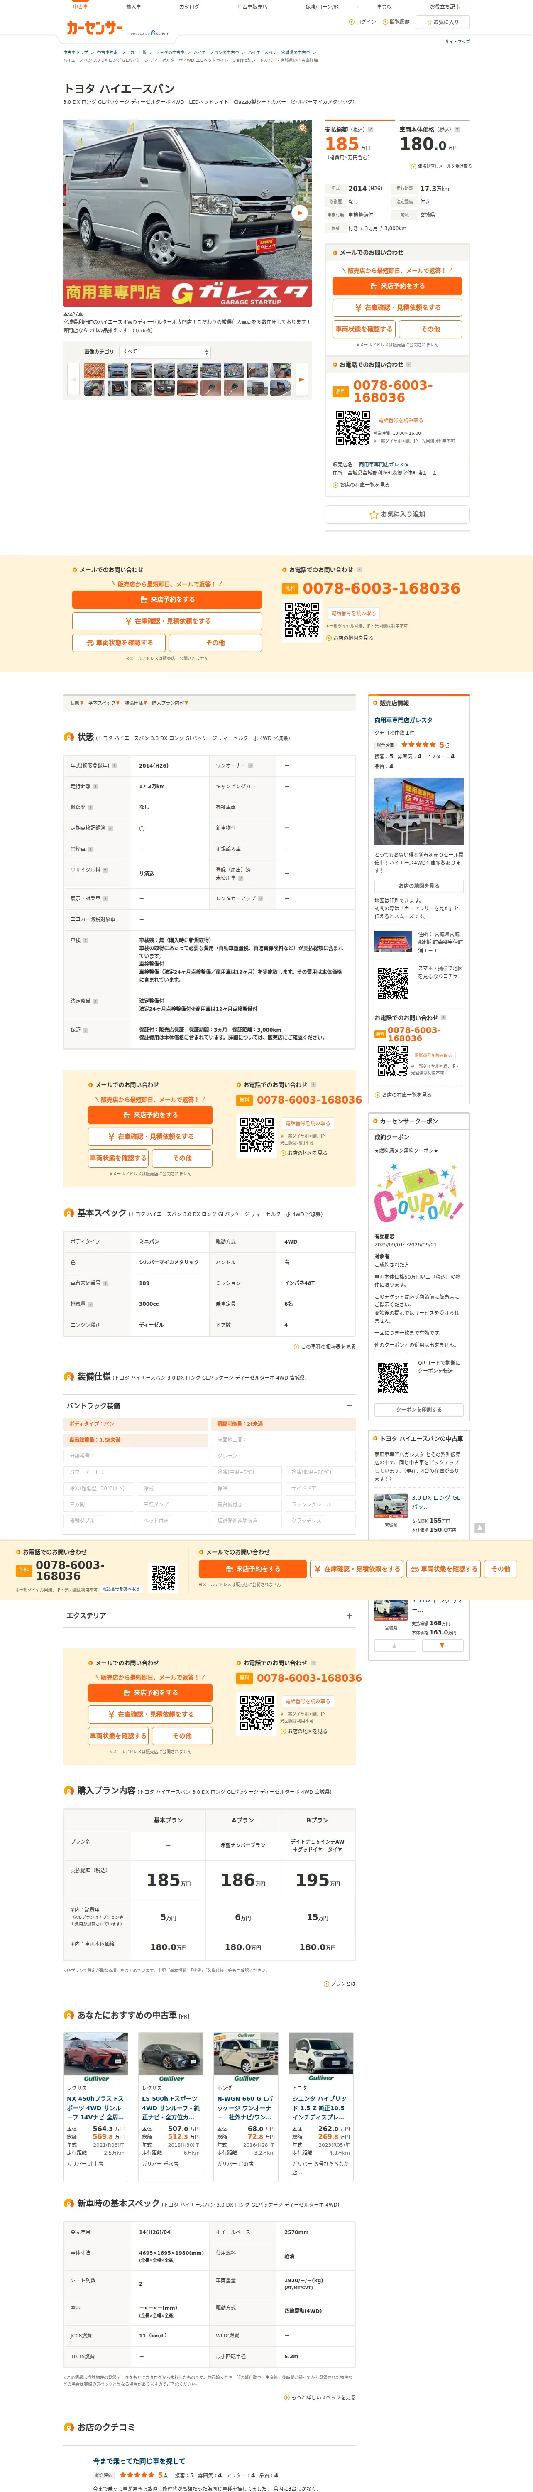Select the first thumbnail in the gallery strip
The image size is (533, 2492).
(x=94, y=370)
